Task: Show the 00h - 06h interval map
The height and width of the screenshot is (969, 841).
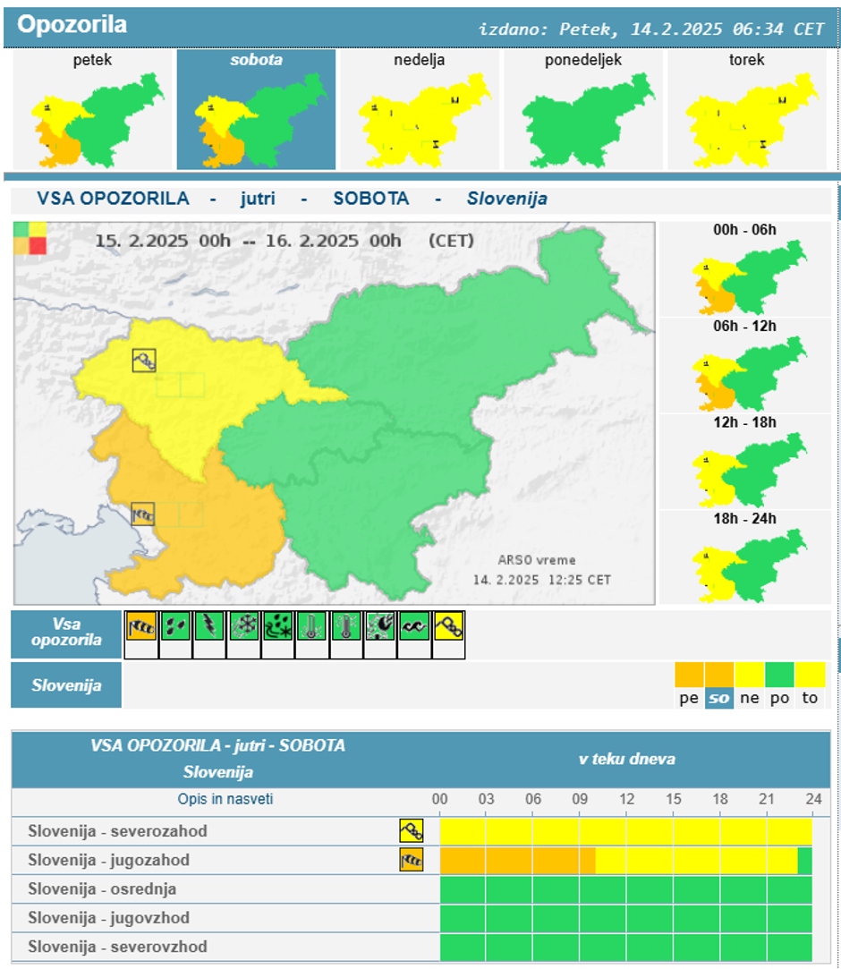Action: pos(744,268)
